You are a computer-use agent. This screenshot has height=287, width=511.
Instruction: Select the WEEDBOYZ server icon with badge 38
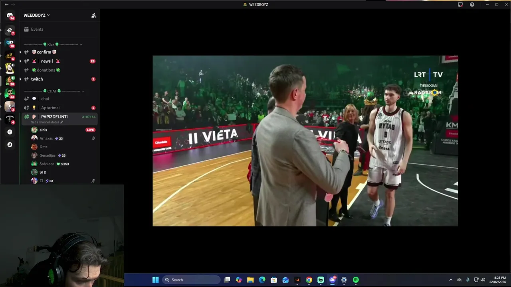[10, 81]
